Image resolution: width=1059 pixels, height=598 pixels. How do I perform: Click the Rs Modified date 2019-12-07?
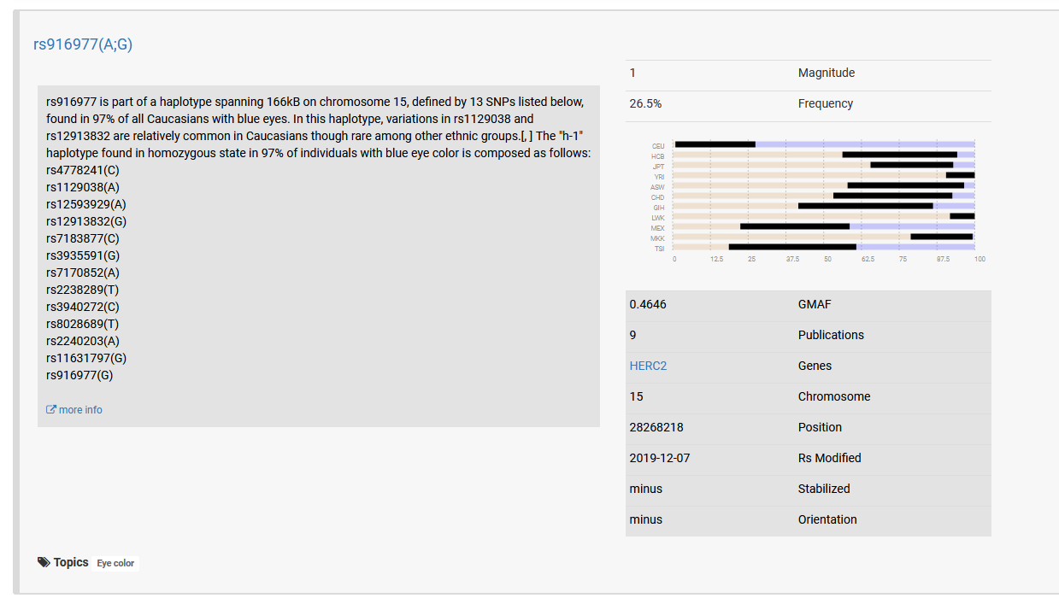coord(660,458)
